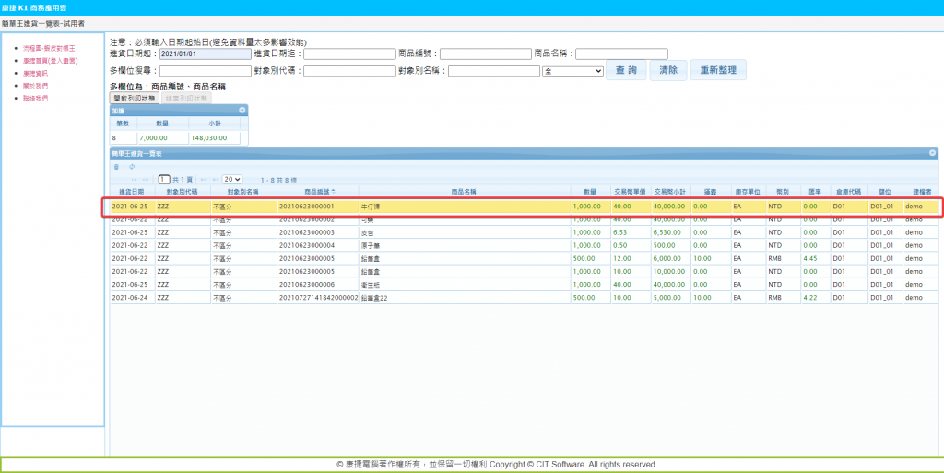Go to previous page in pager
Image resolution: width=944 pixels, height=473 pixels.
[x=147, y=179]
